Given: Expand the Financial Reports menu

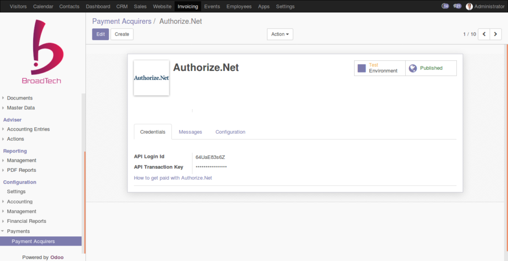Looking at the screenshot, I should tap(26, 221).
